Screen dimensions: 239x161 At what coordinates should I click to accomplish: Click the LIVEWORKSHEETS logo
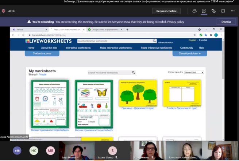coord(49,41)
